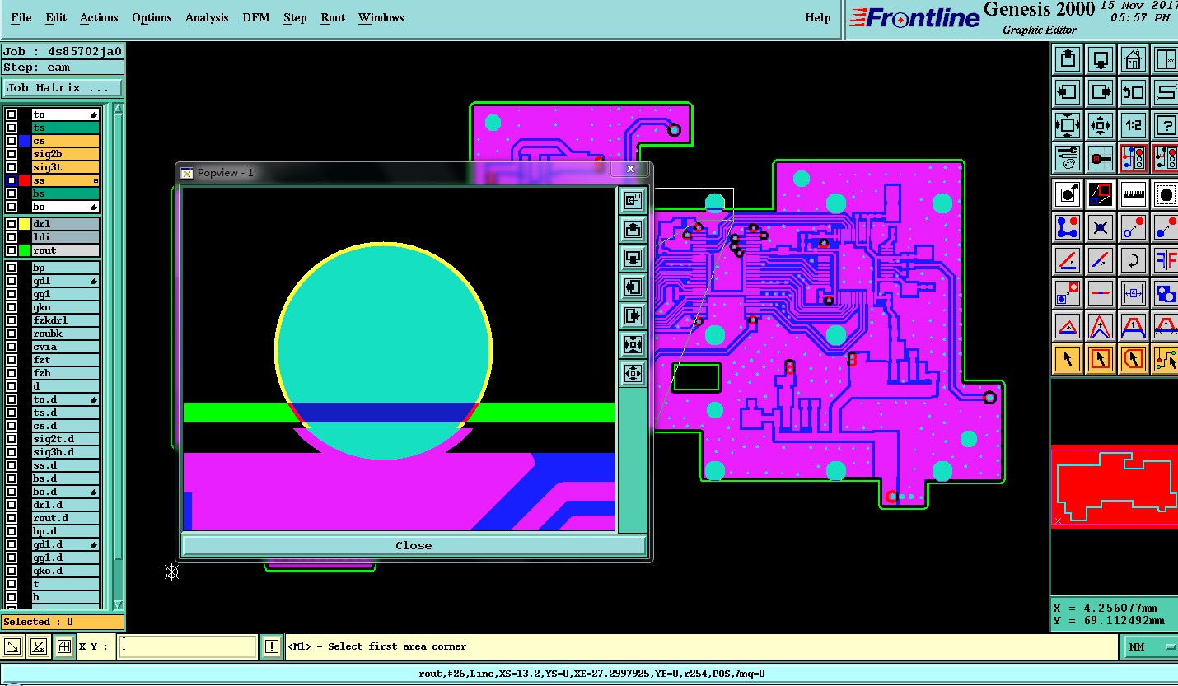The height and width of the screenshot is (686, 1178).
Task: Click the home view icon
Action: pyautogui.click(x=1134, y=59)
